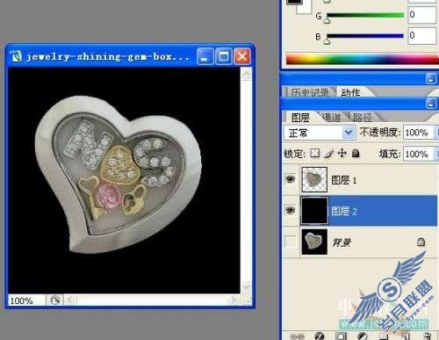This screenshot has width=439, height=340.
Task: Hide layer 图层 2 with eye icon
Action: (x=290, y=210)
